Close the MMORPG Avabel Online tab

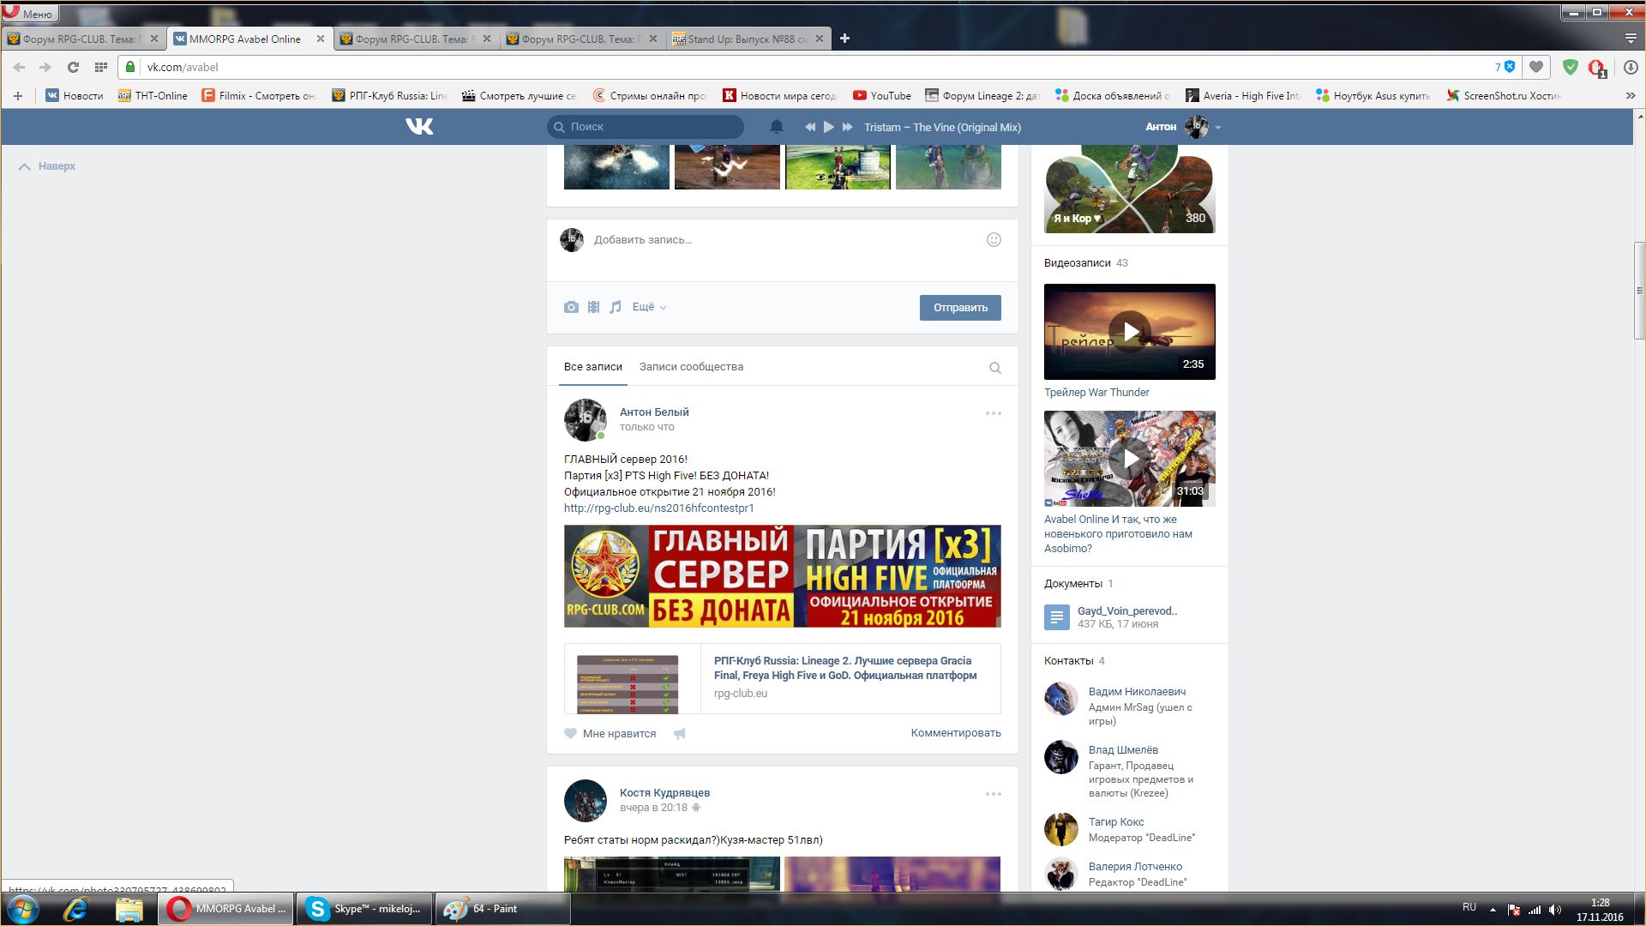click(321, 39)
